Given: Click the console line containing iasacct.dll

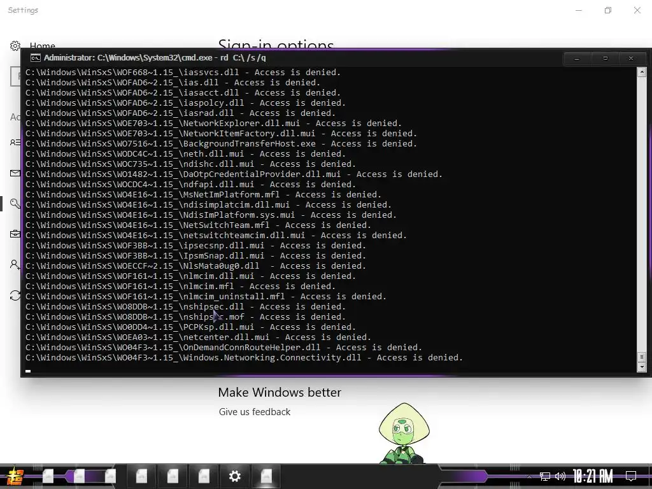Looking at the screenshot, I should click(183, 93).
